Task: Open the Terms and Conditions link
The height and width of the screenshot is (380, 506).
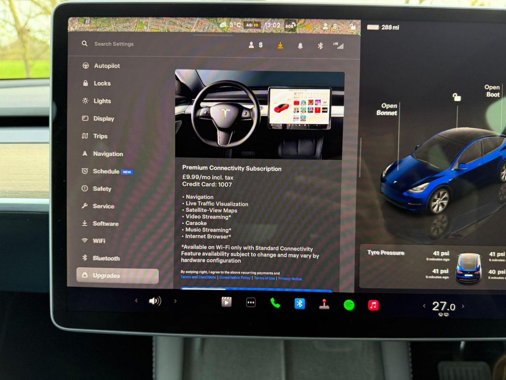Action: 198,277
